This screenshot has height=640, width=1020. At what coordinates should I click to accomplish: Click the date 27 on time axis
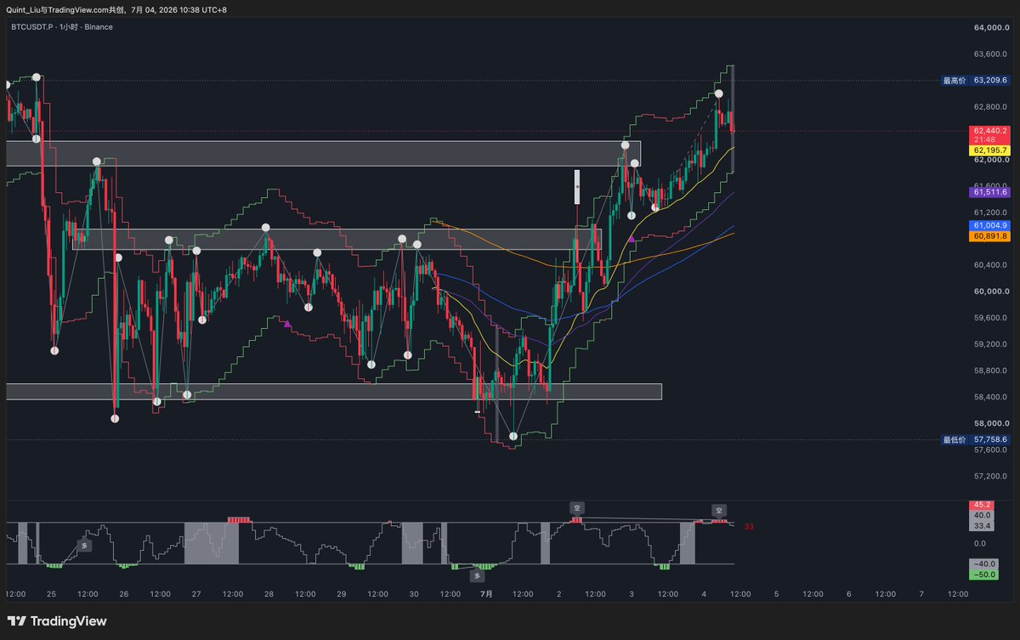[196, 594]
